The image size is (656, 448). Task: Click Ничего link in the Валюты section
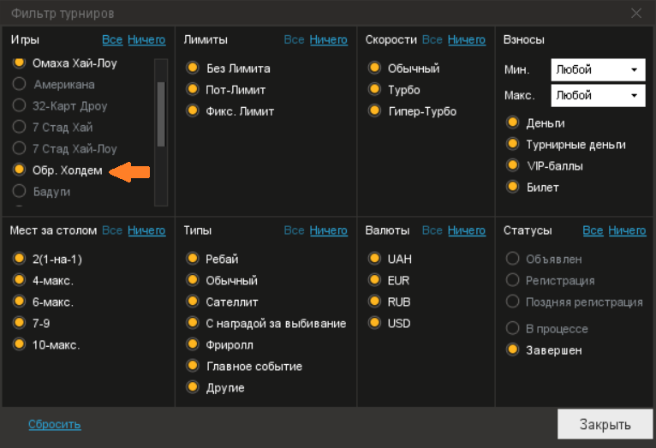467,230
